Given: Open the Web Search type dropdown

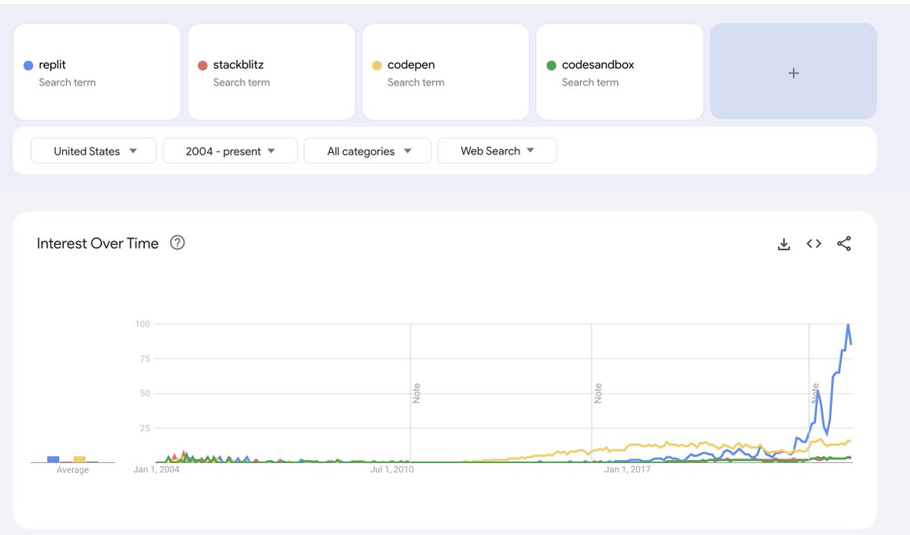Looking at the screenshot, I should (x=497, y=151).
